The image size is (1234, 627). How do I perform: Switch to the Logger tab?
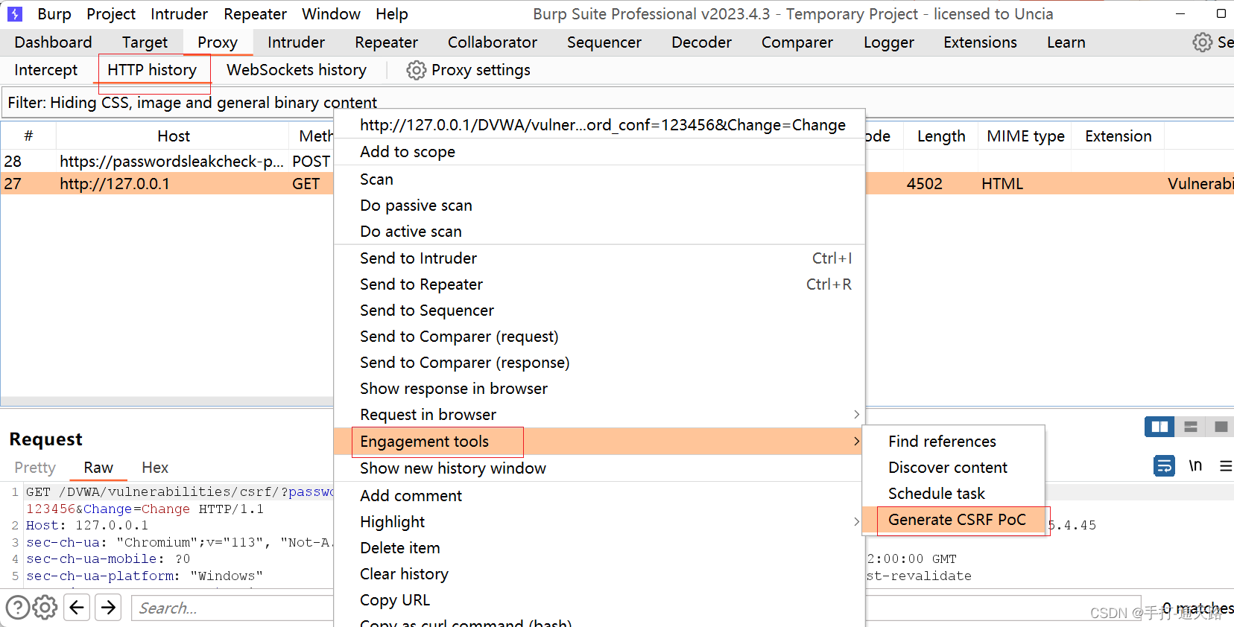889,42
